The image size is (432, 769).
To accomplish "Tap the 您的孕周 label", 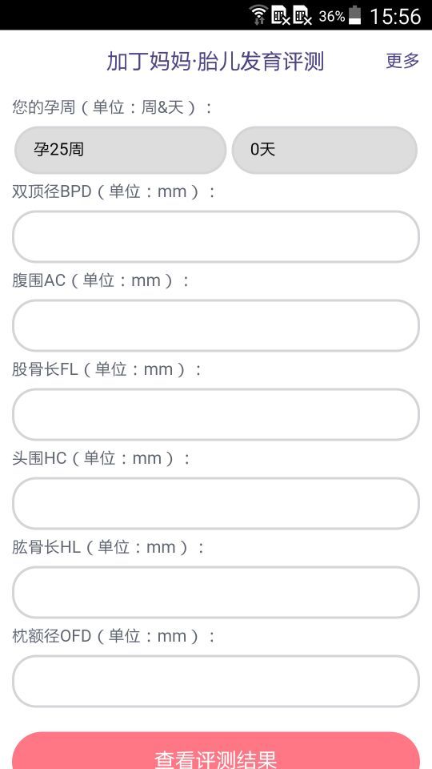I will click(x=44, y=107).
